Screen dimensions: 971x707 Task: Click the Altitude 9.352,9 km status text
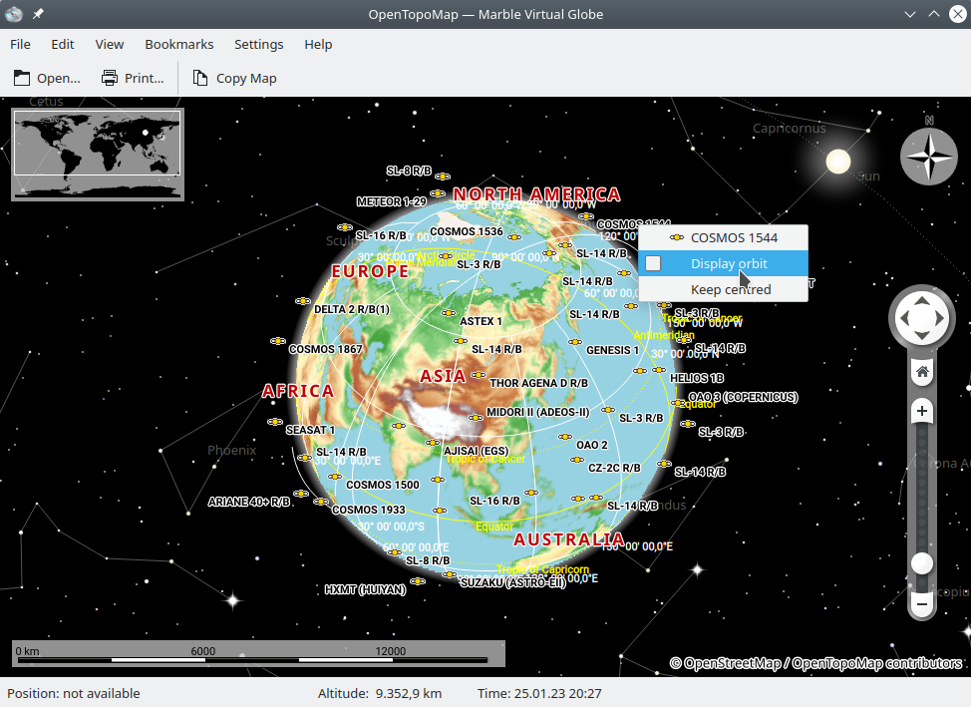380,693
